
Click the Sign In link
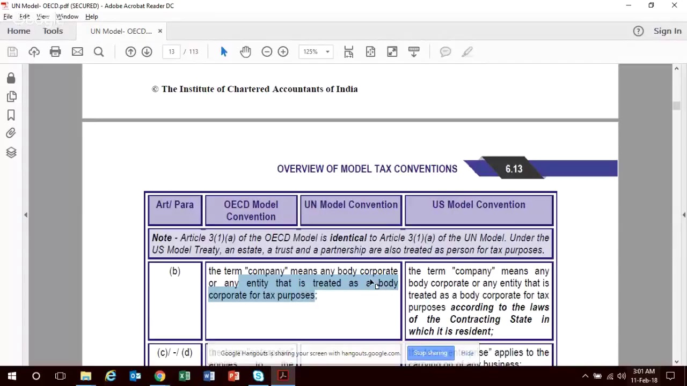click(x=667, y=31)
